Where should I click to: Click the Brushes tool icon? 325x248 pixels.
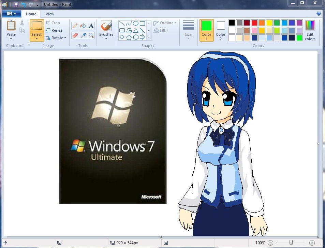tap(106, 26)
